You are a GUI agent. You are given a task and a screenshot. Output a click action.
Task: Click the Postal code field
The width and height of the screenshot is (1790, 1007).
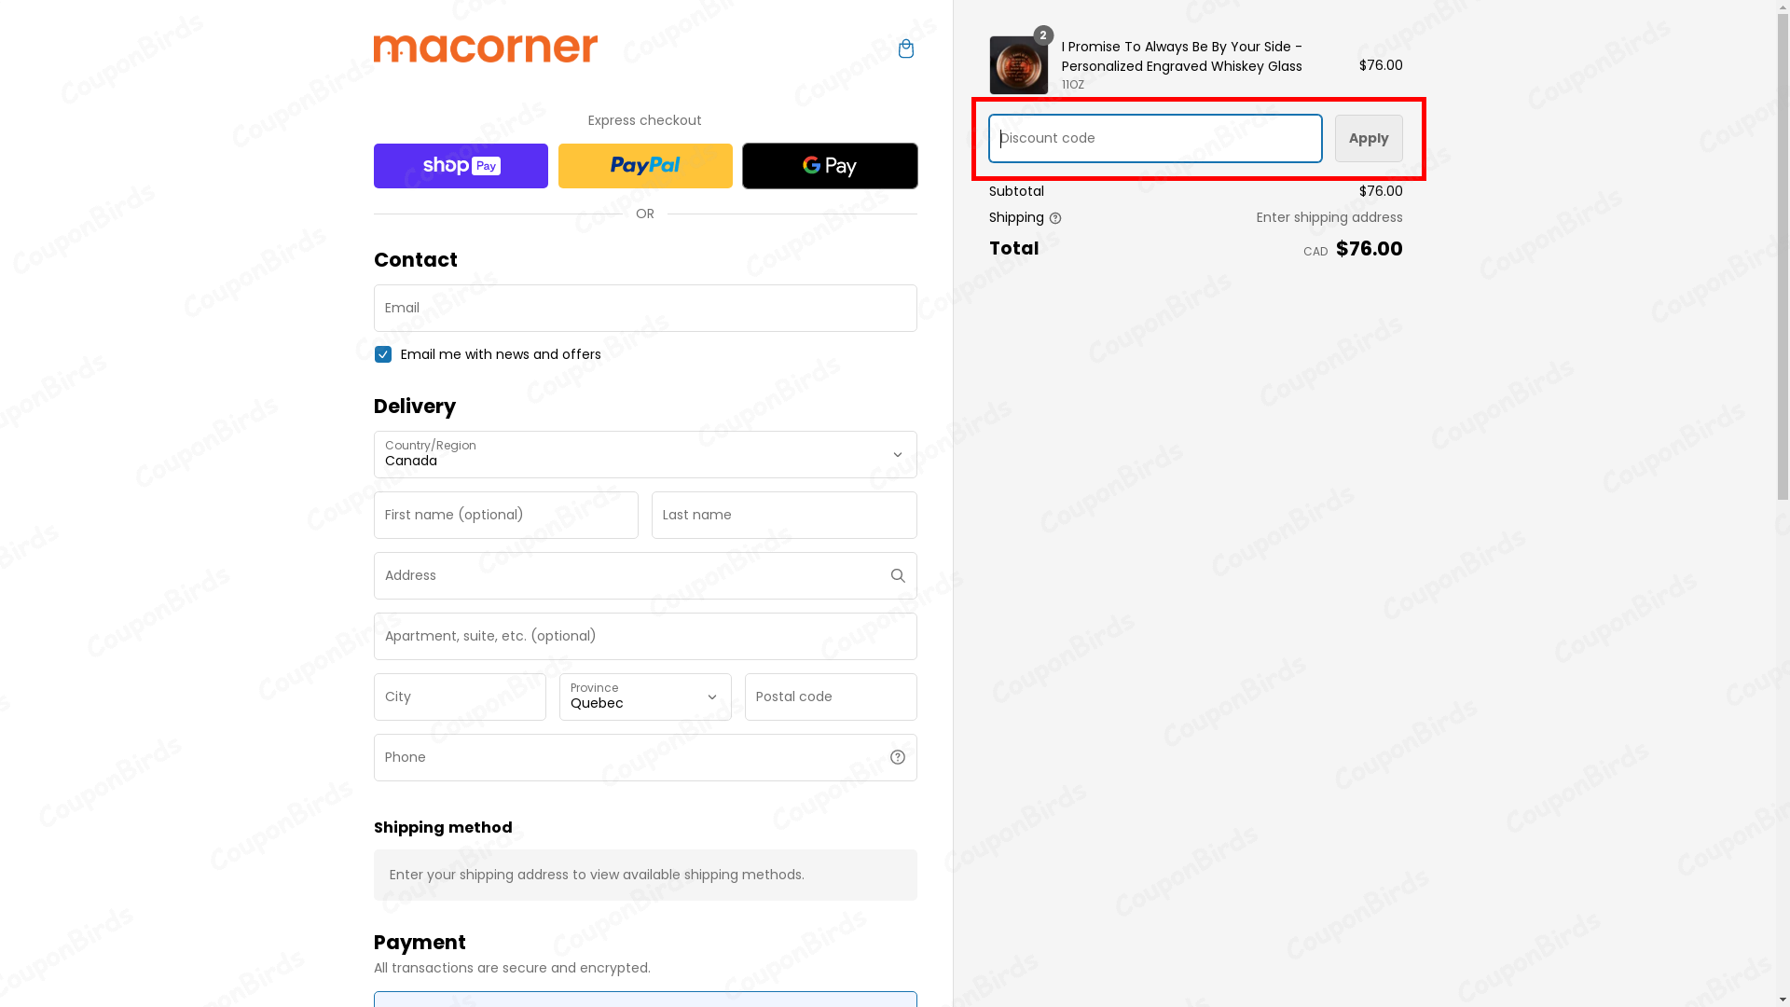[x=830, y=697]
